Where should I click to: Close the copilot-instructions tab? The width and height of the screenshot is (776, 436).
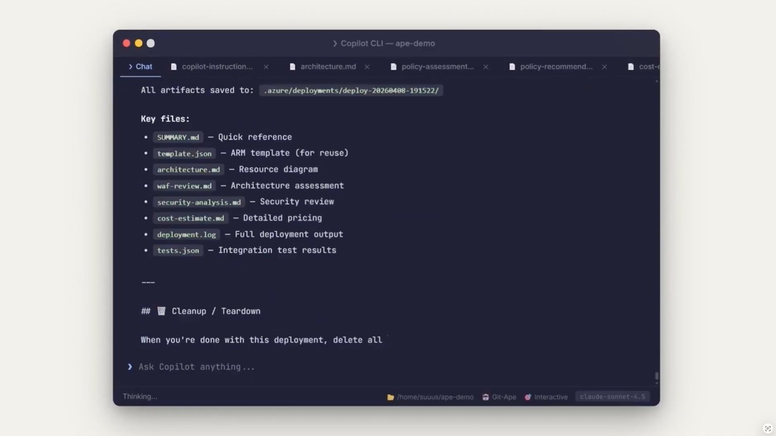coord(266,67)
